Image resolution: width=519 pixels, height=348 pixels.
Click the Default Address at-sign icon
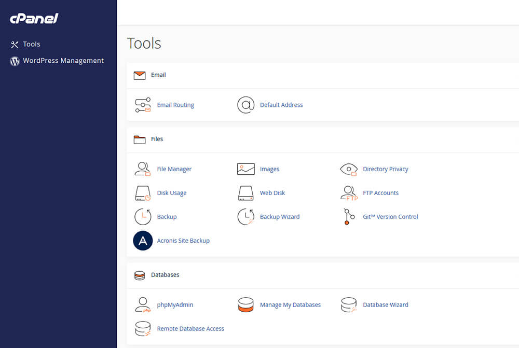pos(245,105)
